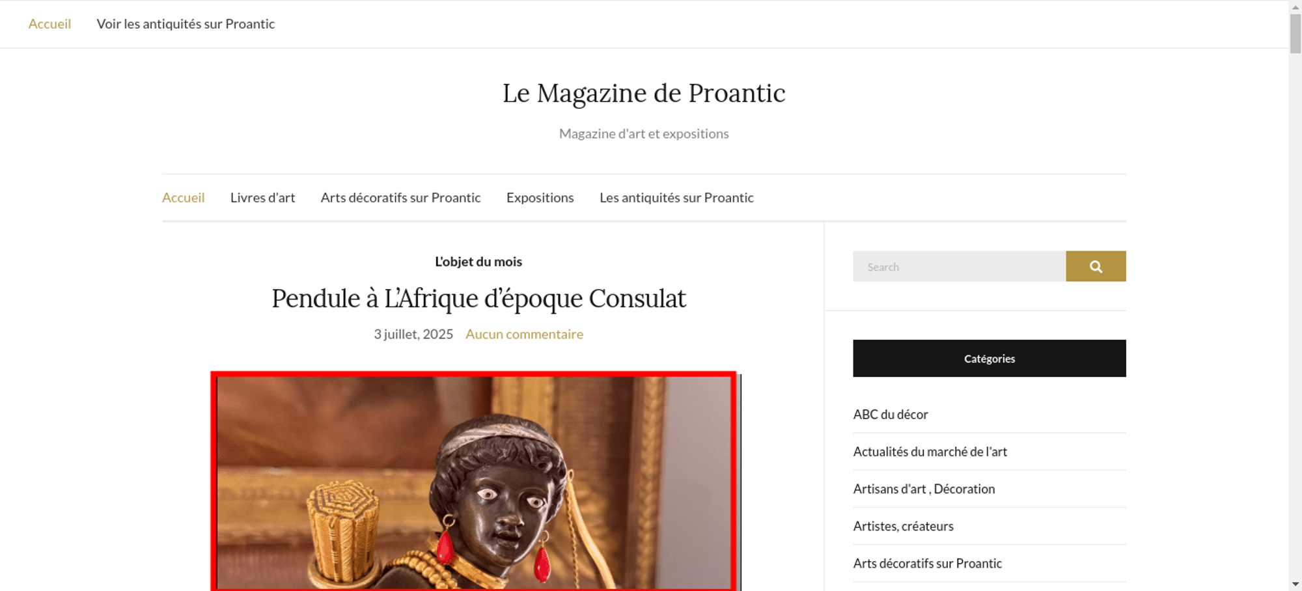Viewport: 1302px width, 591px height.
Task: Open Les antiquités sur Proantic menu item
Action: (x=676, y=197)
